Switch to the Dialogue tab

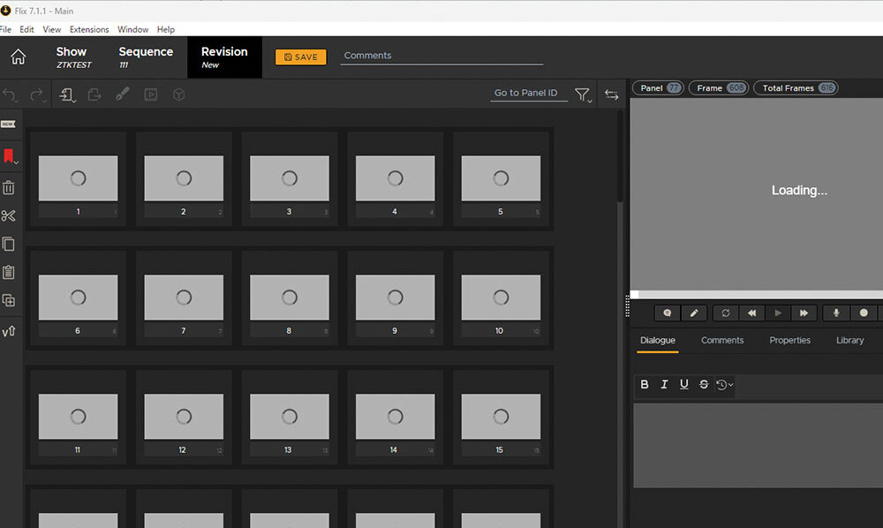pos(658,341)
